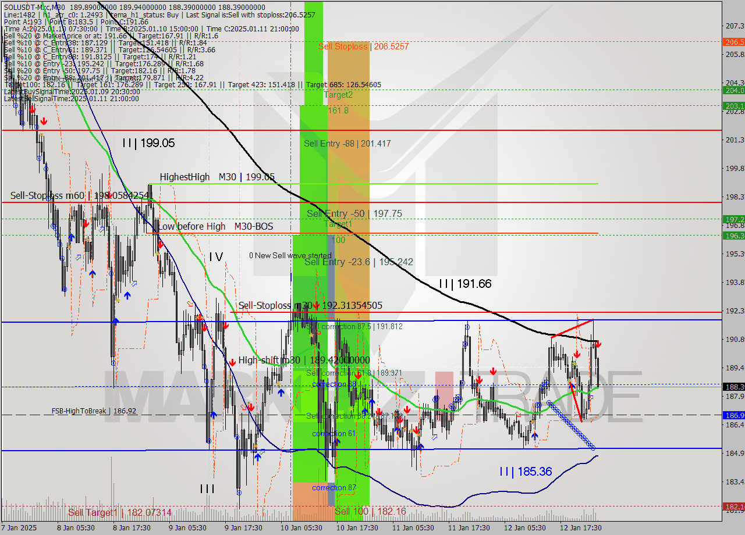Click the 'Target1' label near level 100
The height and width of the screenshot is (535, 745).
(x=338, y=224)
